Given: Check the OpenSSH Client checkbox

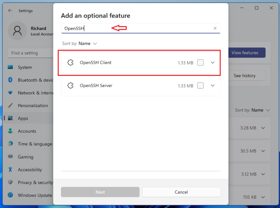Looking at the screenshot, I should coord(200,62).
